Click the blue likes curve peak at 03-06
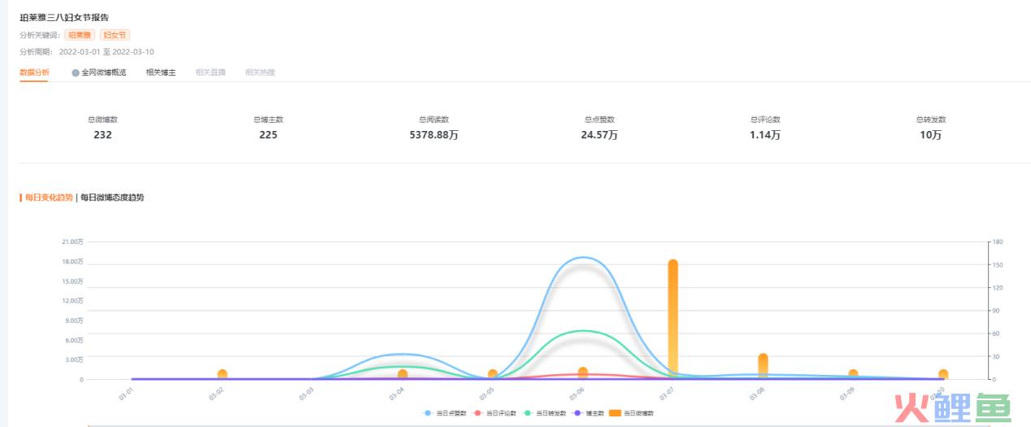This screenshot has height=427, width=1031. pyautogui.click(x=583, y=257)
